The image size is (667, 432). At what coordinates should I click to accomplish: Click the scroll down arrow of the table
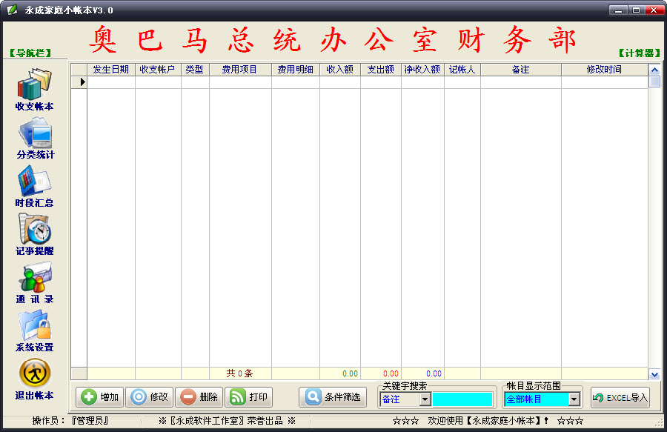(654, 375)
